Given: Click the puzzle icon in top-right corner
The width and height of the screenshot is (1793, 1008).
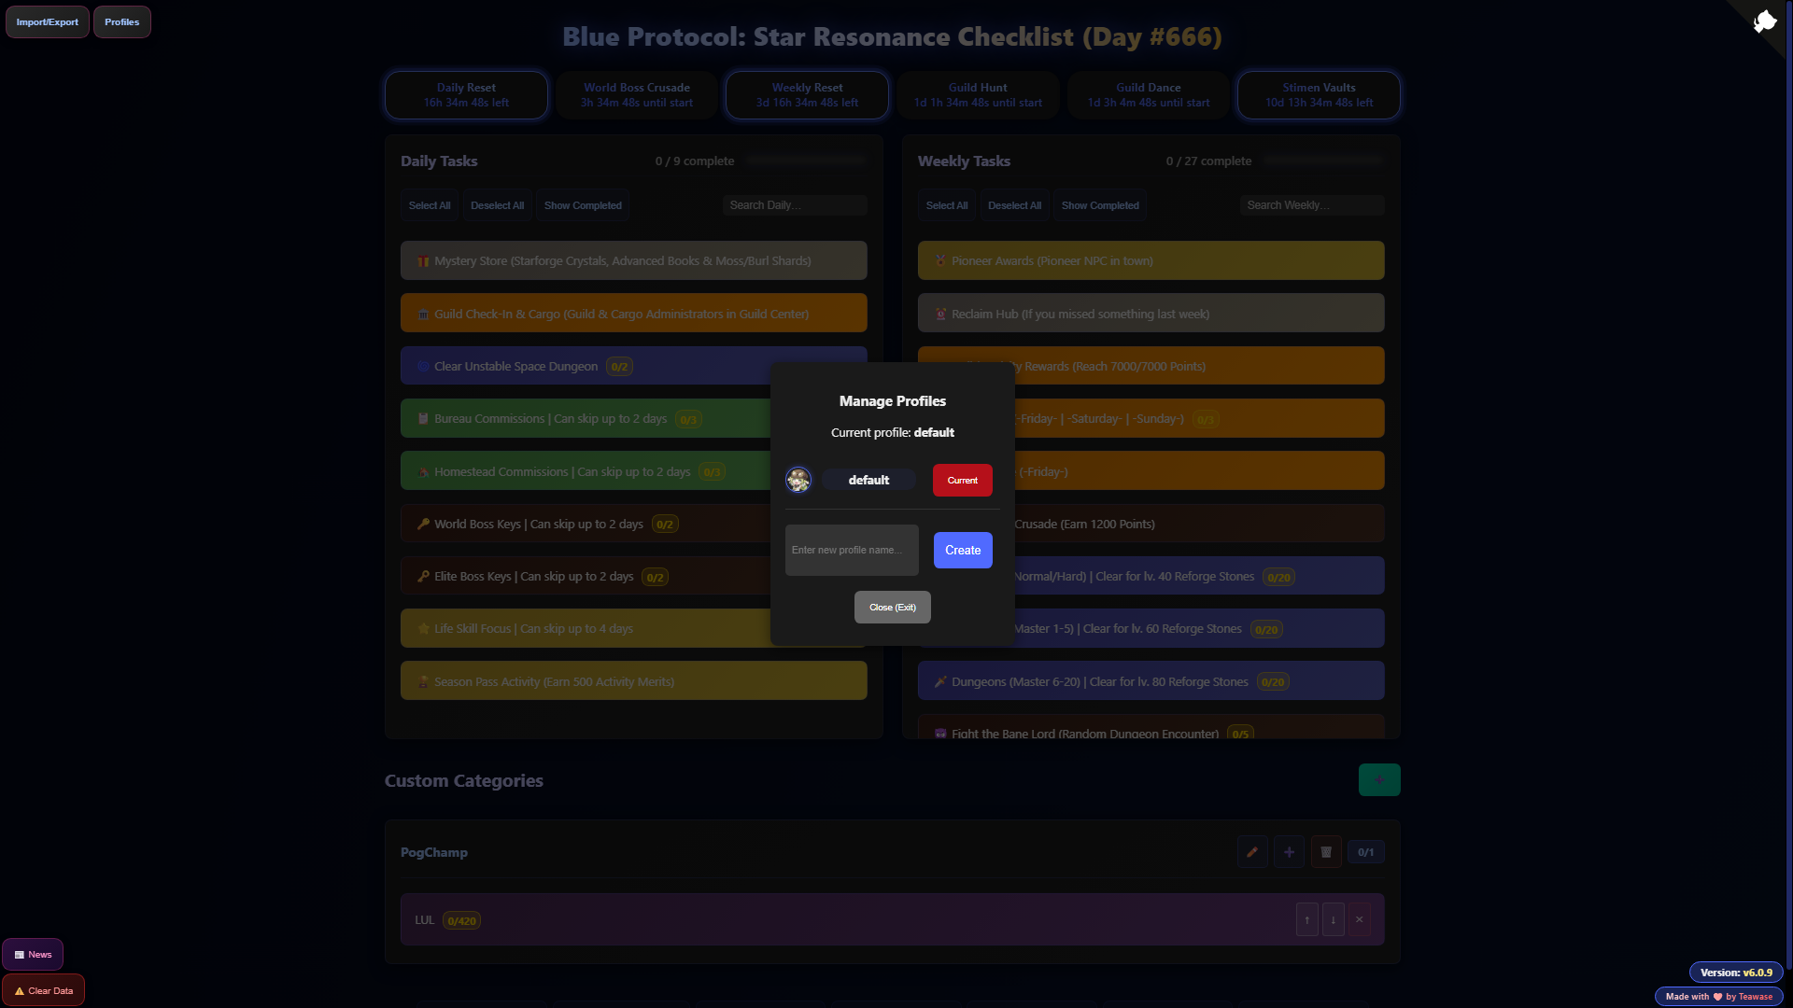Looking at the screenshot, I should point(1764,21).
